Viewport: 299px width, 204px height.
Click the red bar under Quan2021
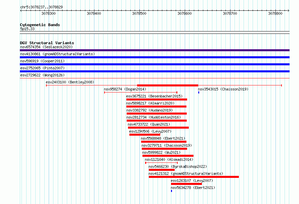tap(158, 128)
